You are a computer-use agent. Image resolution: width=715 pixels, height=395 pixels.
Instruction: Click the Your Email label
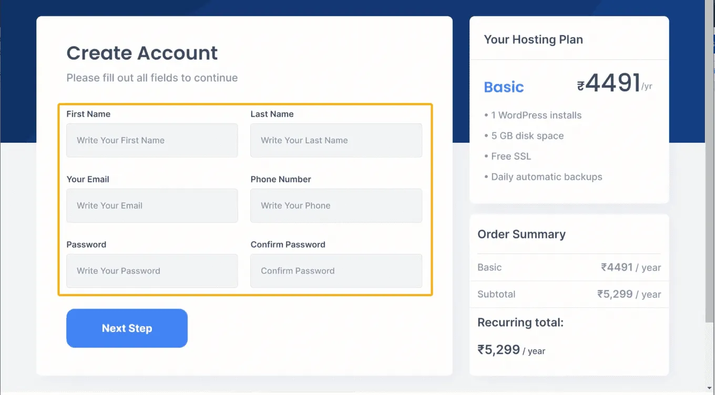(x=88, y=179)
